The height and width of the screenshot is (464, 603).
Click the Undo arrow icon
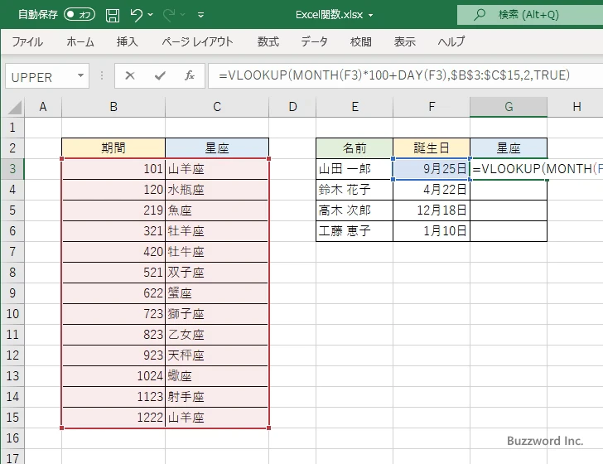(x=137, y=15)
